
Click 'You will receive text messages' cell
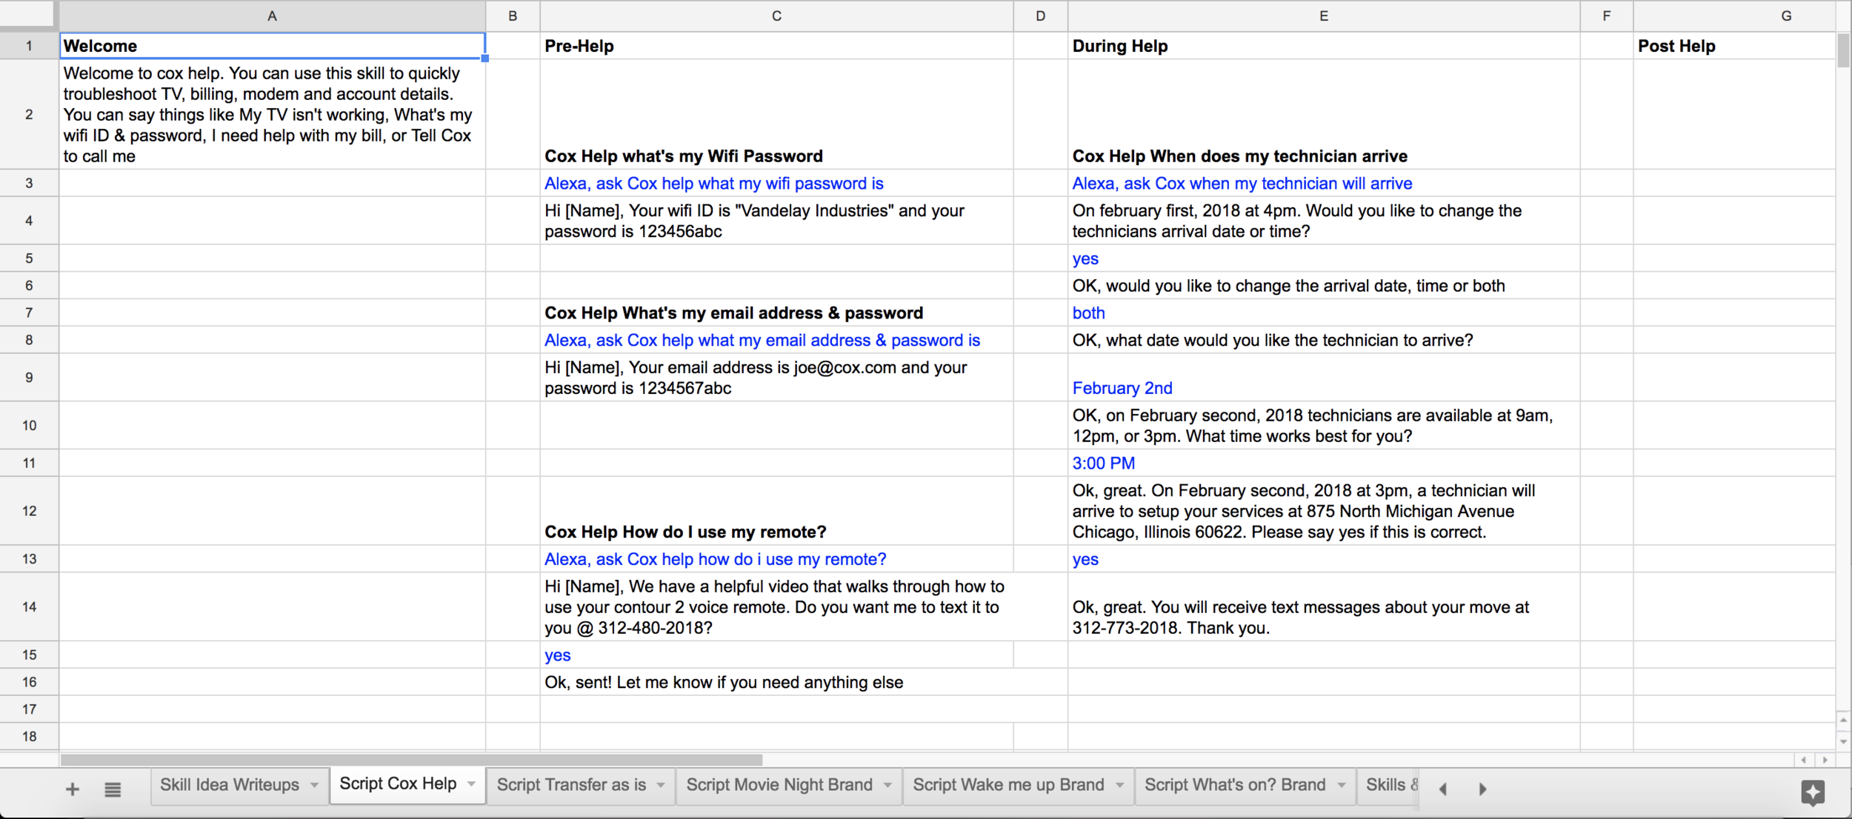point(1324,606)
